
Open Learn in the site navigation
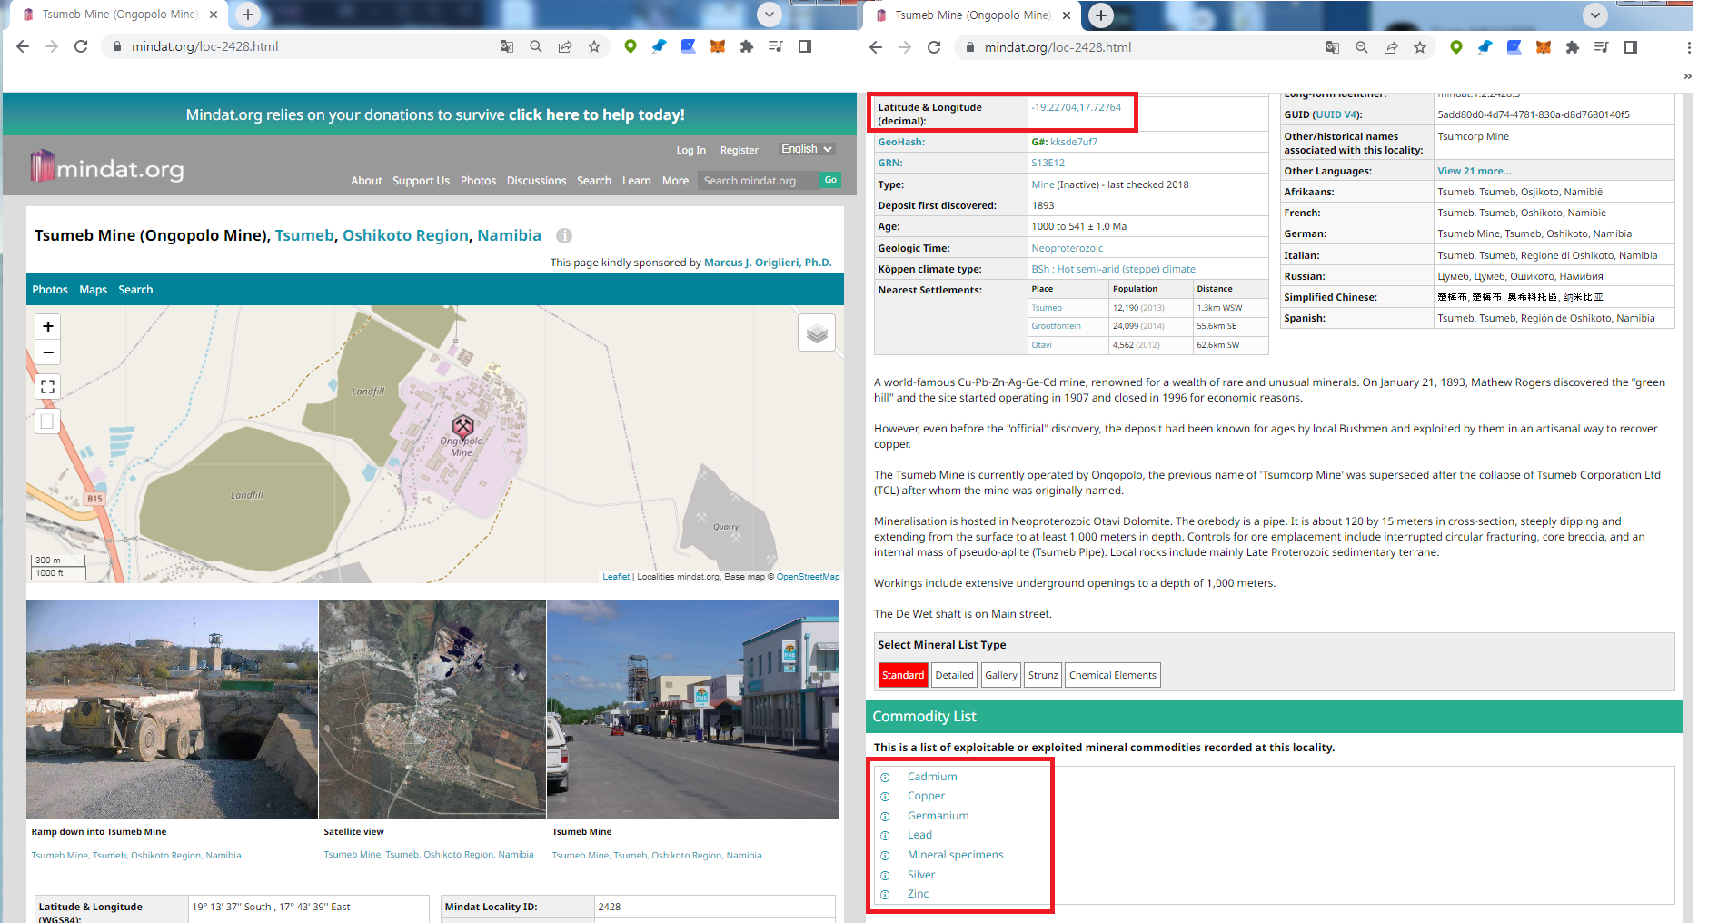point(636,181)
